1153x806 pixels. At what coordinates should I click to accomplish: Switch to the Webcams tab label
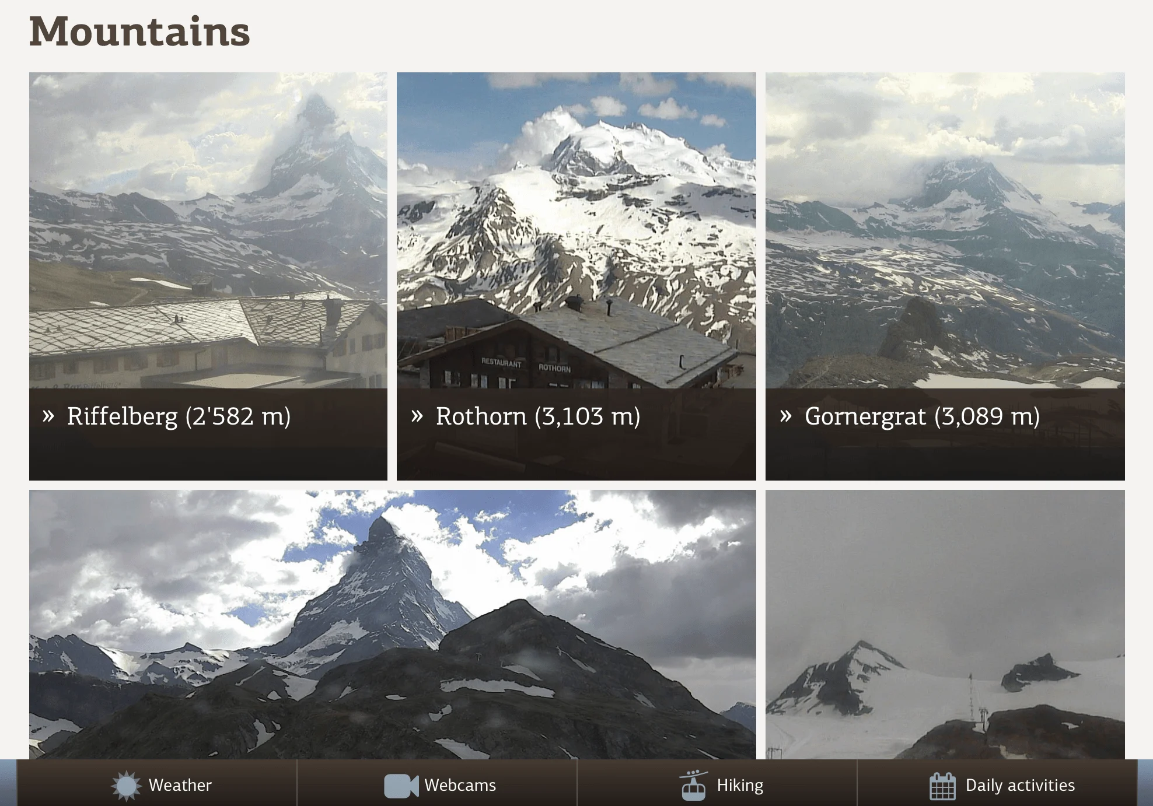(460, 785)
